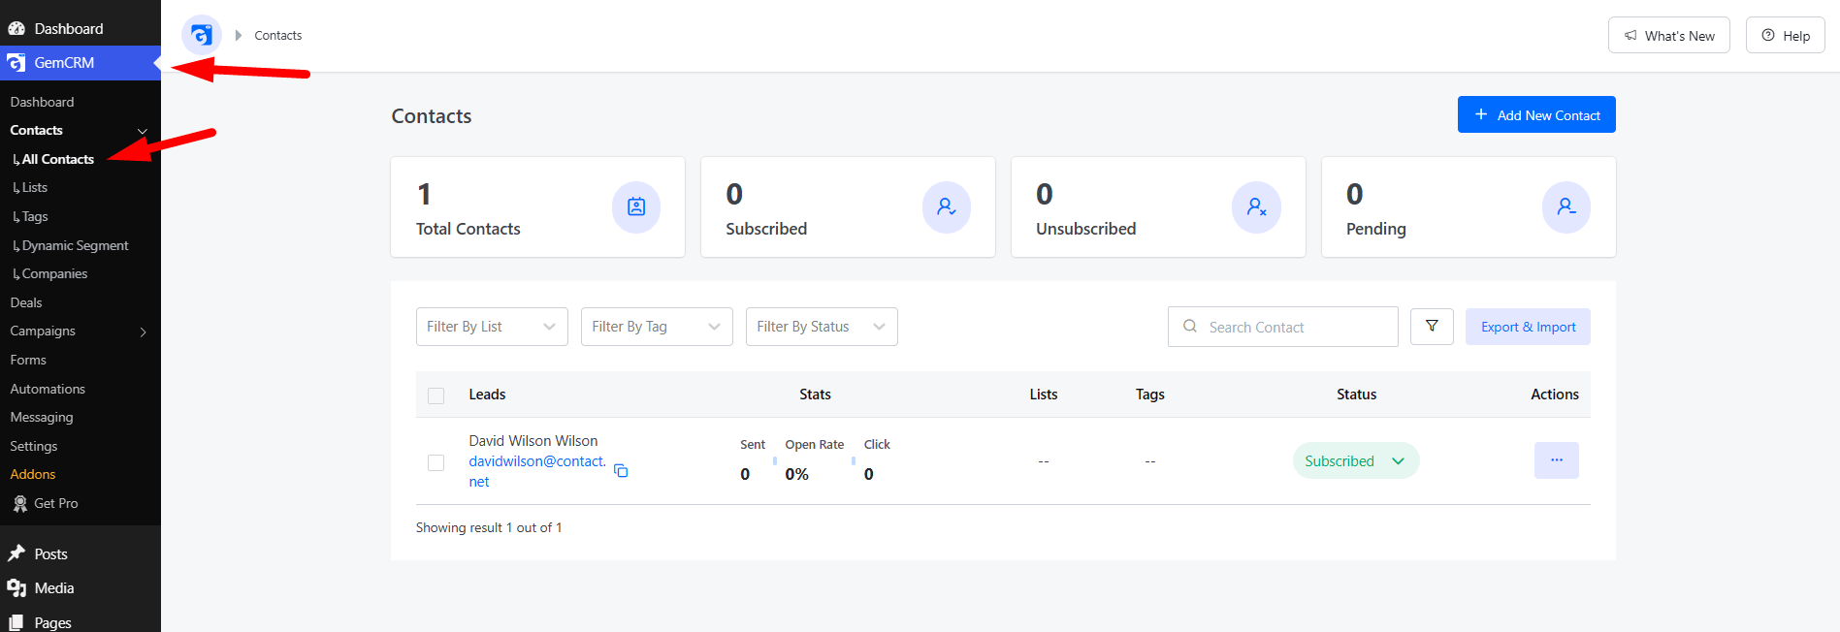
Task: Select the David Wilson row checkbox
Action: coord(436,462)
